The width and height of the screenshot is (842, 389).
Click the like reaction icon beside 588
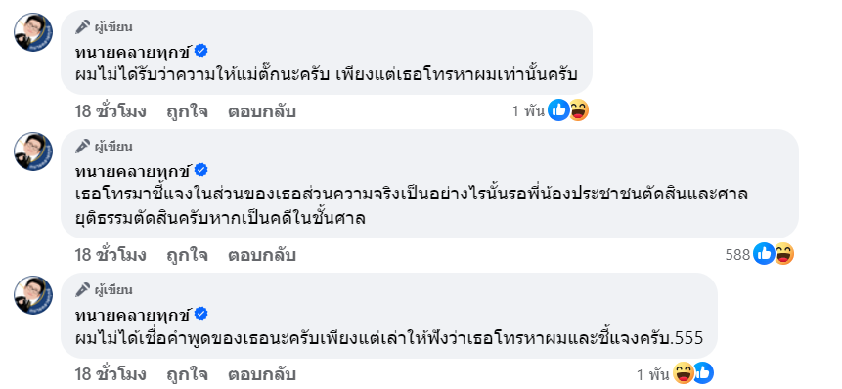(764, 254)
